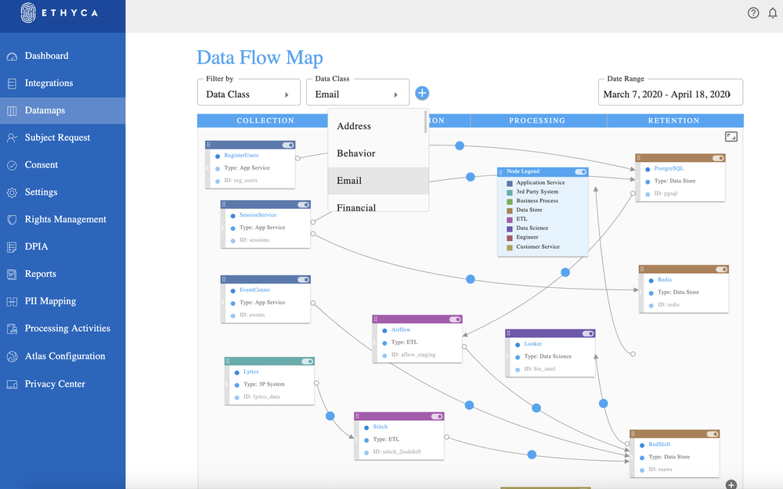The height and width of the screenshot is (489, 783).
Task: Click the Reports sidebar icon
Action: coord(12,274)
